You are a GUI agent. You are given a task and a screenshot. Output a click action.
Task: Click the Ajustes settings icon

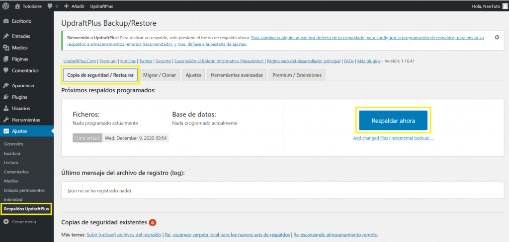click(6, 131)
